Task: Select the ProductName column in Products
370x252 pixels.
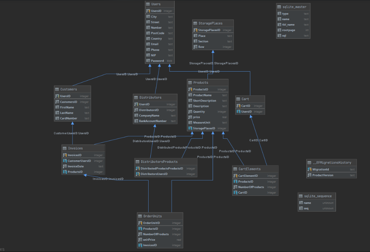Action: (x=208, y=95)
